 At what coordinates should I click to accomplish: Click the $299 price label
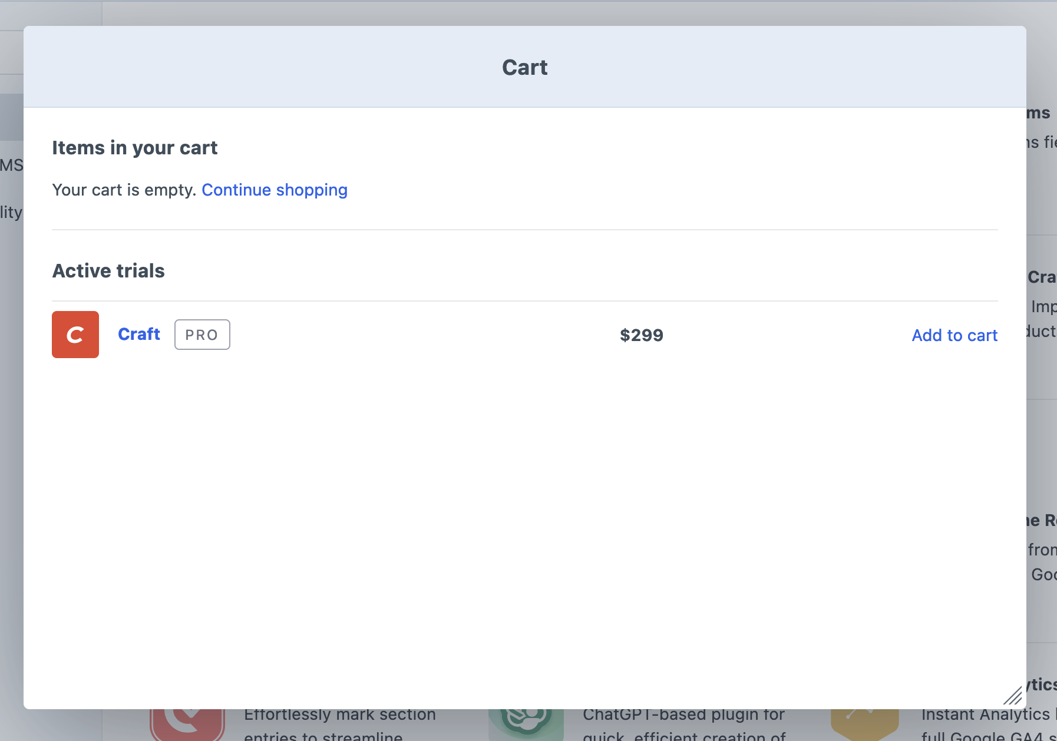(x=642, y=335)
